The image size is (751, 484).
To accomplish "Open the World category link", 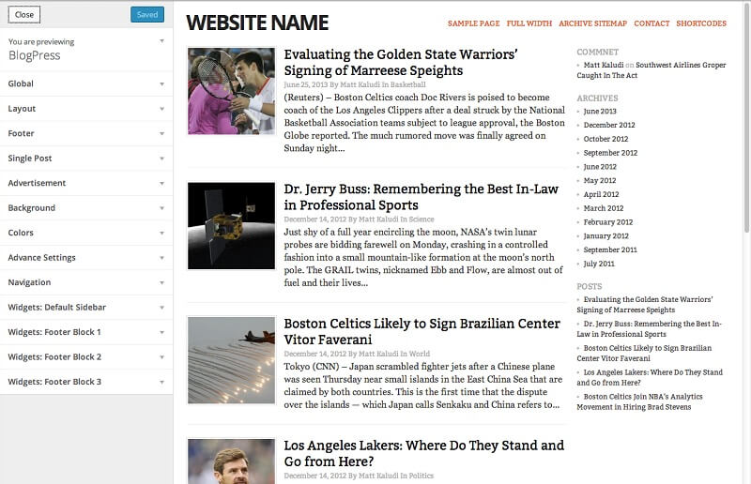I will [419, 354].
